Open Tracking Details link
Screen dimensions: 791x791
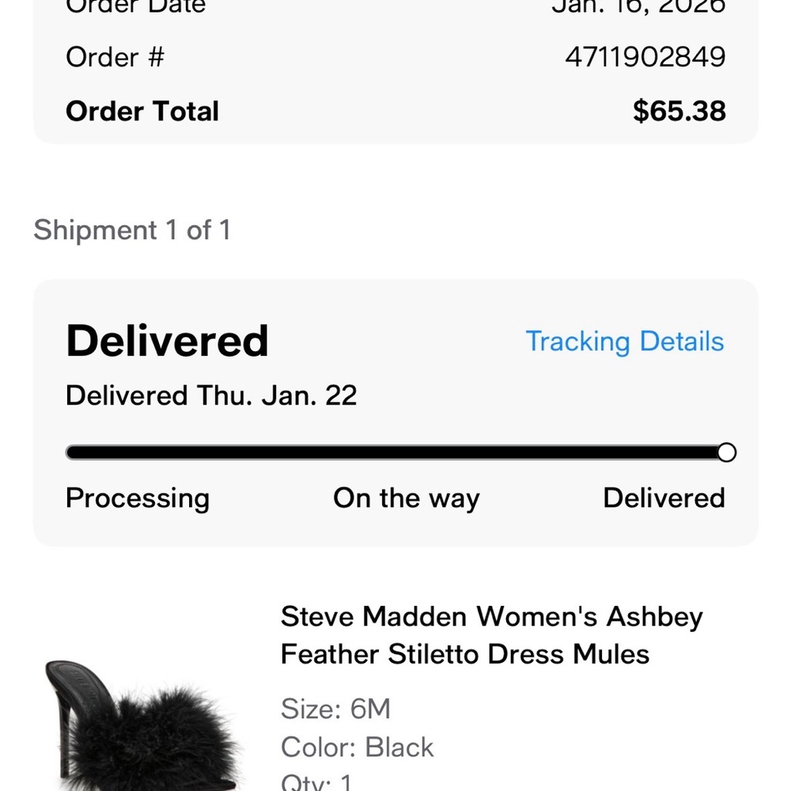point(625,341)
